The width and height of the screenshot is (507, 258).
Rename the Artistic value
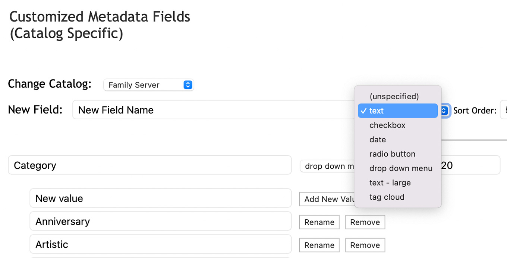click(319, 245)
